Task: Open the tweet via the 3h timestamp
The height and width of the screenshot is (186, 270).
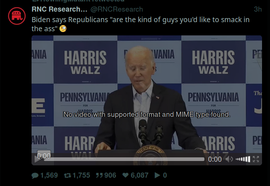Action: (258, 9)
